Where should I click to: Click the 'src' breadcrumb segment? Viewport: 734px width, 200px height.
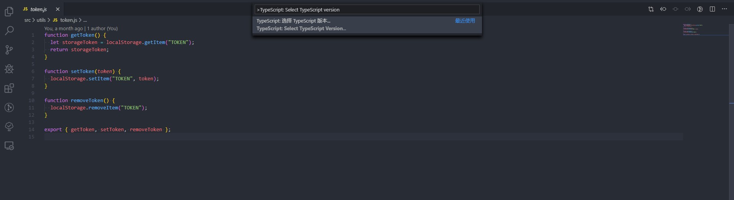[x=28, y=20]
